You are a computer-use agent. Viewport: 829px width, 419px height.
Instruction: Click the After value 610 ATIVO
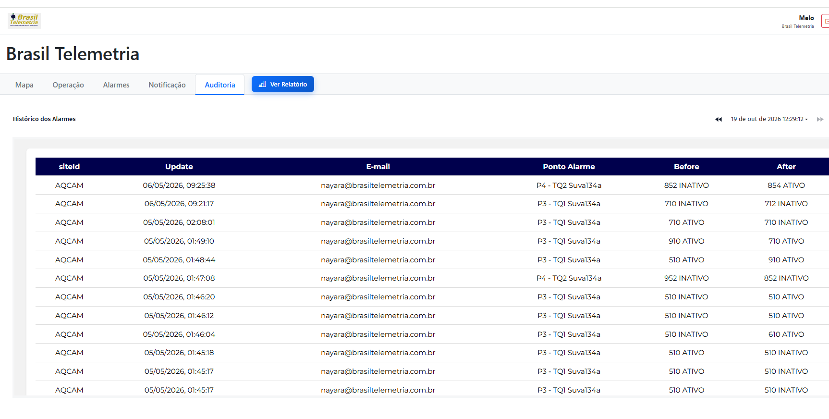click(786, 334)
